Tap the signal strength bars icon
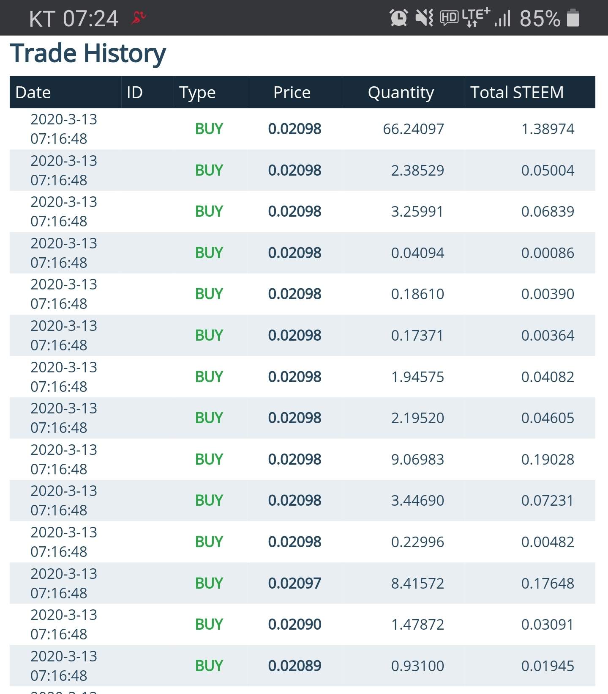The width and height of the screenshot is (608, 694). [502, 19]
